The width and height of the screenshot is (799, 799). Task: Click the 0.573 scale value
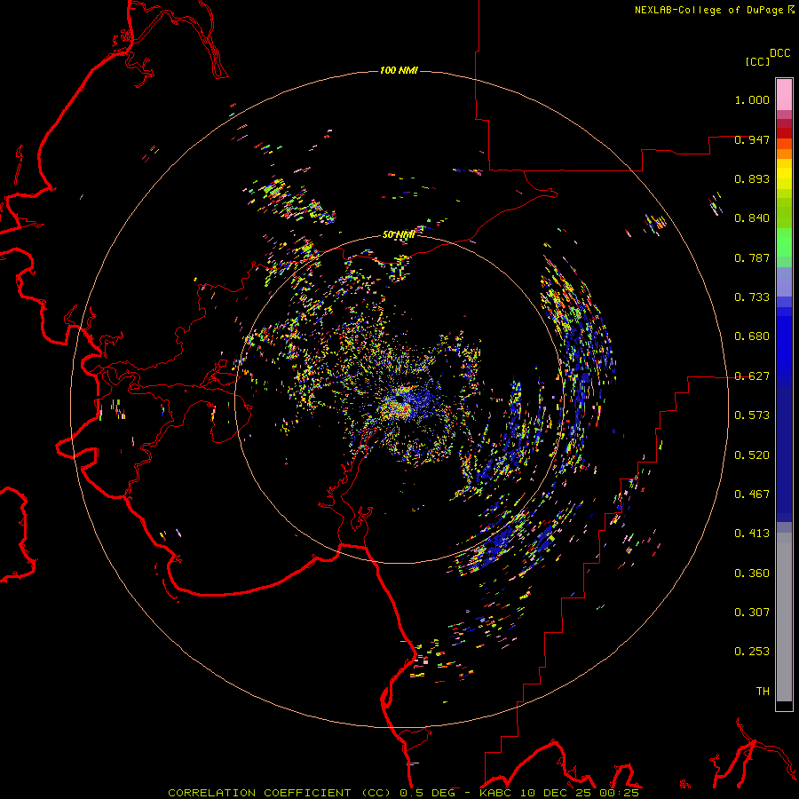click(752, 415)
